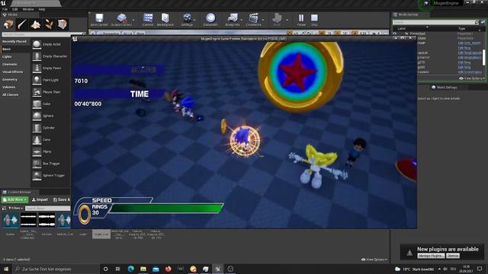Click the Datasmith toolbar button

[x=210, y=20]
